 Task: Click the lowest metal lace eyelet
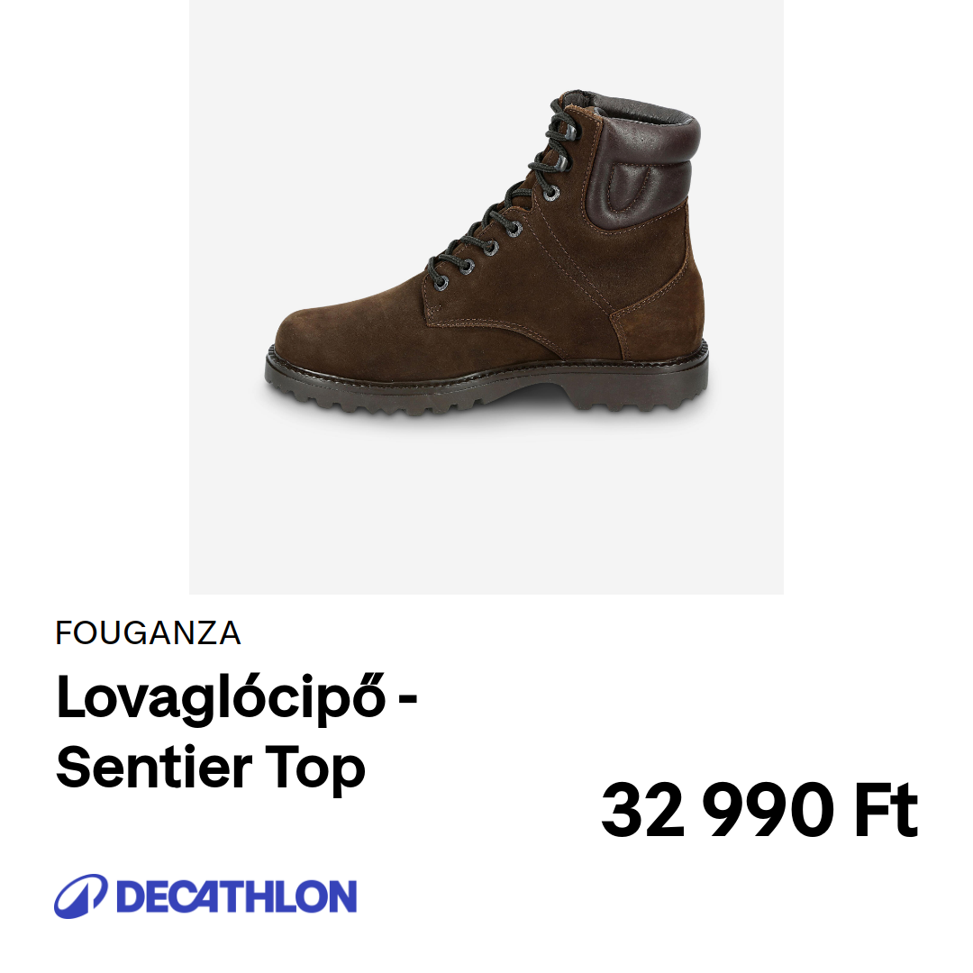pyautogui.click(x=441, y=284)
